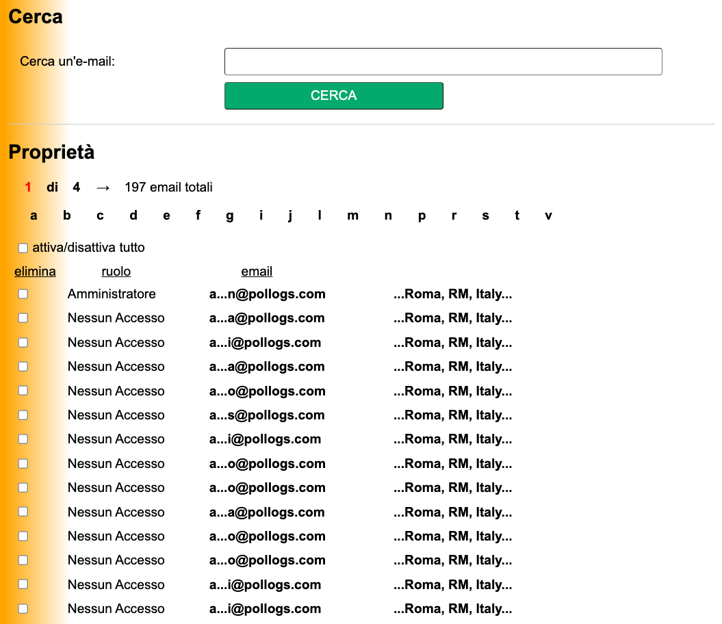Click the green CERCA search button
The image size is (722, 624).
[x=333, y=95]
